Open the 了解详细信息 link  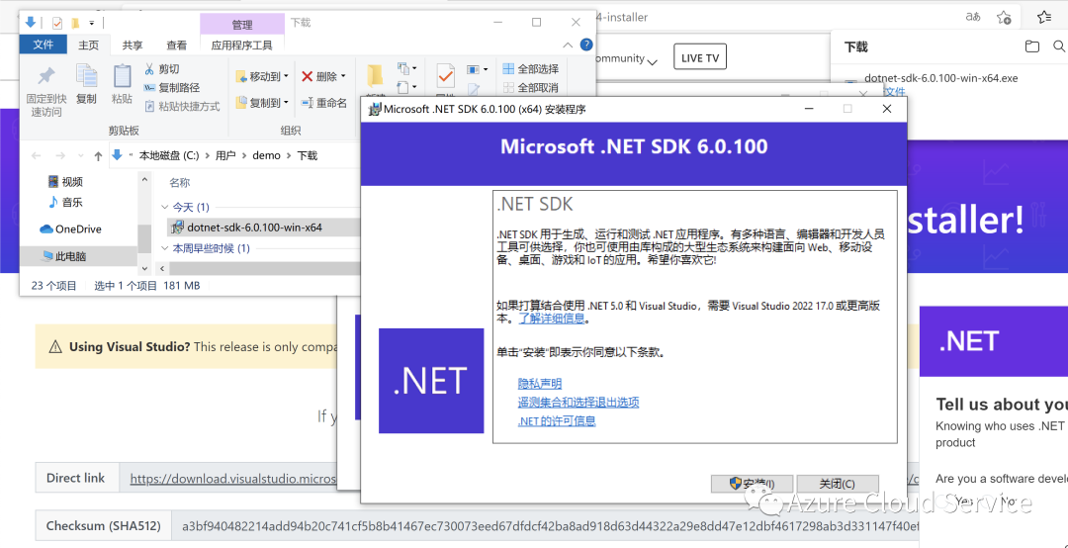coord(552,319)
